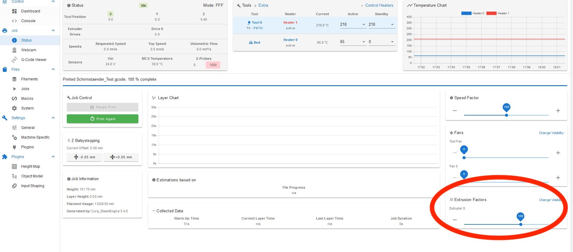Raise babystep by +0.05 mm

tap(121, 157)
